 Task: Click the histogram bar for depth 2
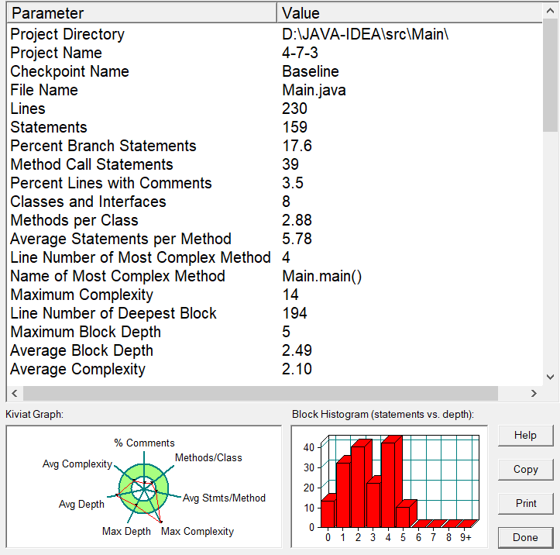tap(358, 487)
